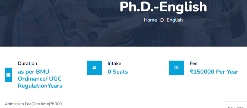The width and height of the screenshot is (247, 108).
Task: Click the Intake people group icon
Action: (94, 68)
